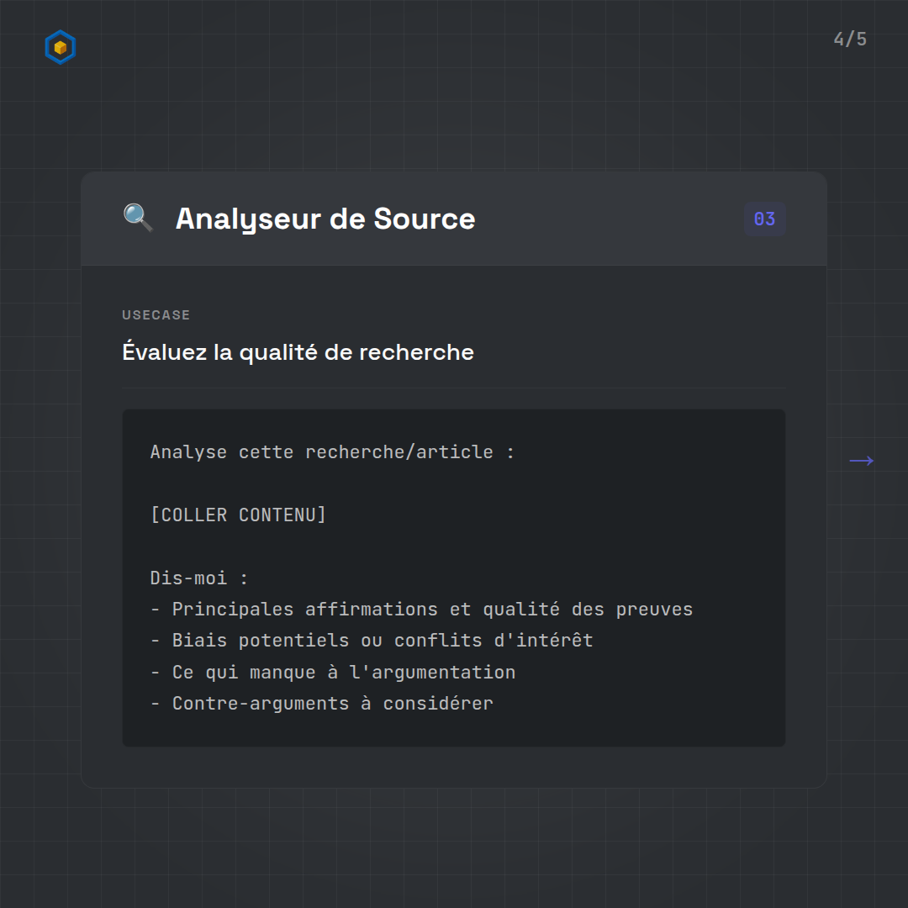Click the word Source in card title

pos(425,219)
